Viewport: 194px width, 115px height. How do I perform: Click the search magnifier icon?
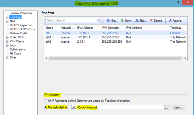pyautogui.click(x=98, y=20)
